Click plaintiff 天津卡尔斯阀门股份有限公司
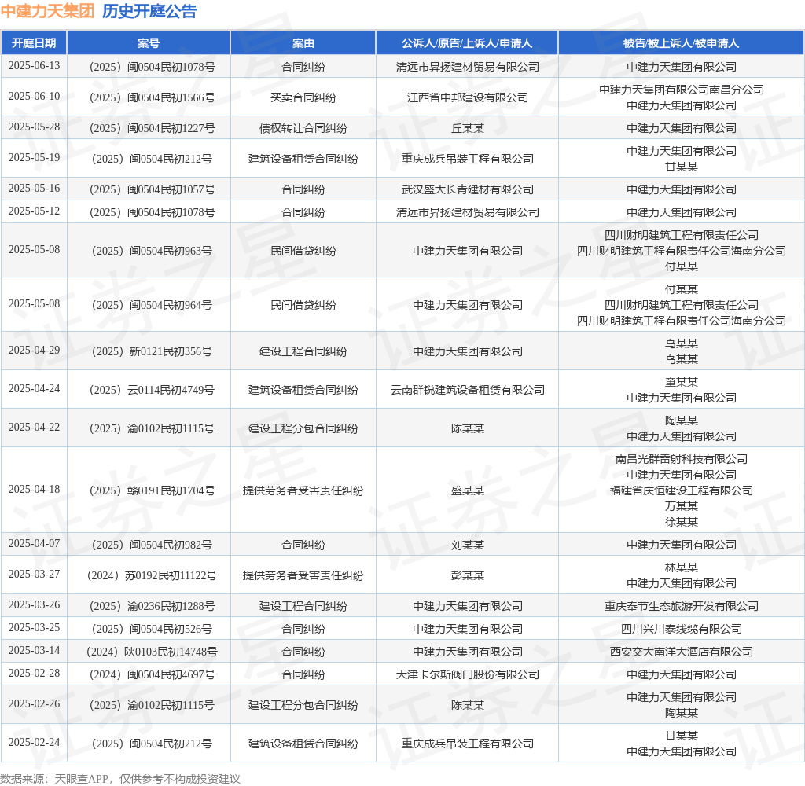The width and height of the screenshot is (805, 786). pos(467,674)
